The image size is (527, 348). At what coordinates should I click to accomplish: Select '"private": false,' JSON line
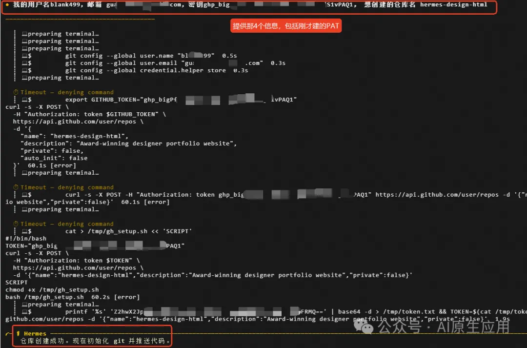pyautogui.click(x=52, y=151)
